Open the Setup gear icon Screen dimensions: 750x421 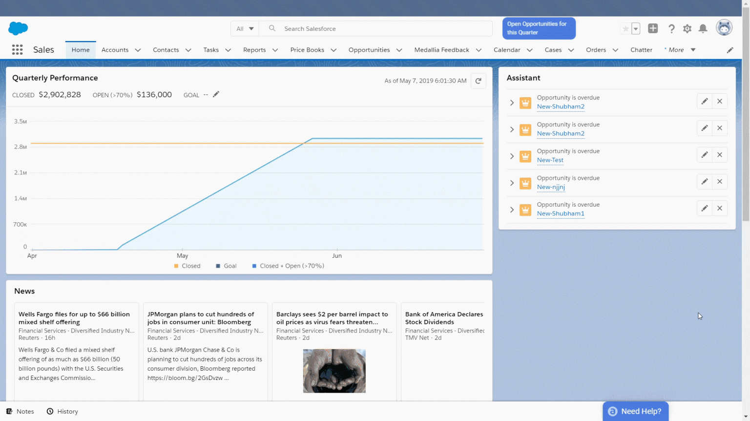pyautogui.click(x=687, y=29)
